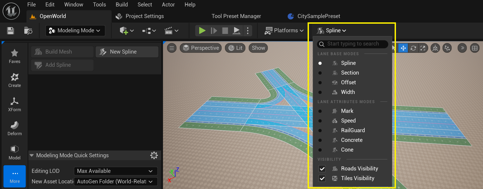Open the Modeling Mode dropdown
This screenshot has height=189, width=483.
click(x=75, y=30)
